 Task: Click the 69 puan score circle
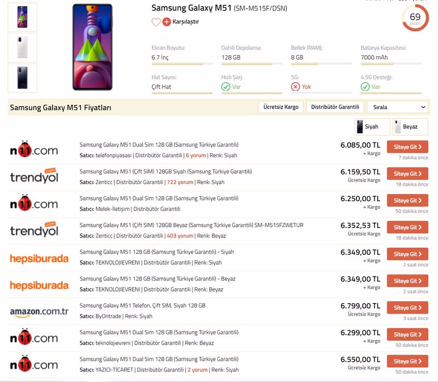415,18
